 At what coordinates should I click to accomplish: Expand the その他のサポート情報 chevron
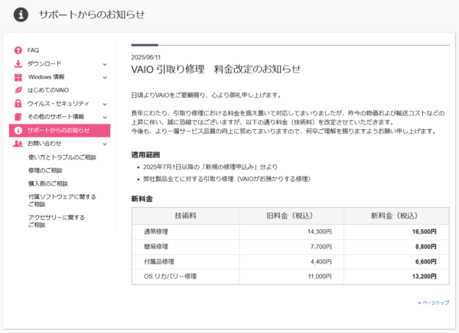click(105, 117)
